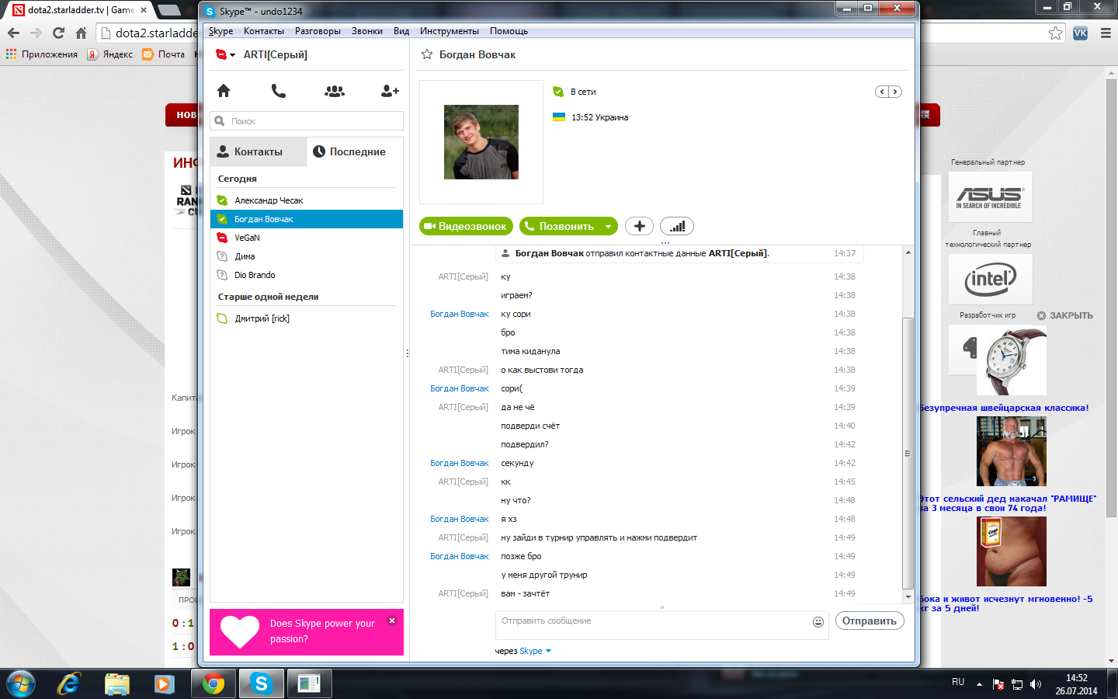Go back in the Chrome browser
This screenshot has width=1118, height=699.
coord(13,33)
